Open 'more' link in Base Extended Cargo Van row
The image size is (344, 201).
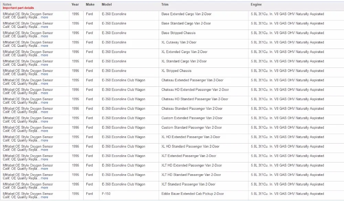[44, 17]
